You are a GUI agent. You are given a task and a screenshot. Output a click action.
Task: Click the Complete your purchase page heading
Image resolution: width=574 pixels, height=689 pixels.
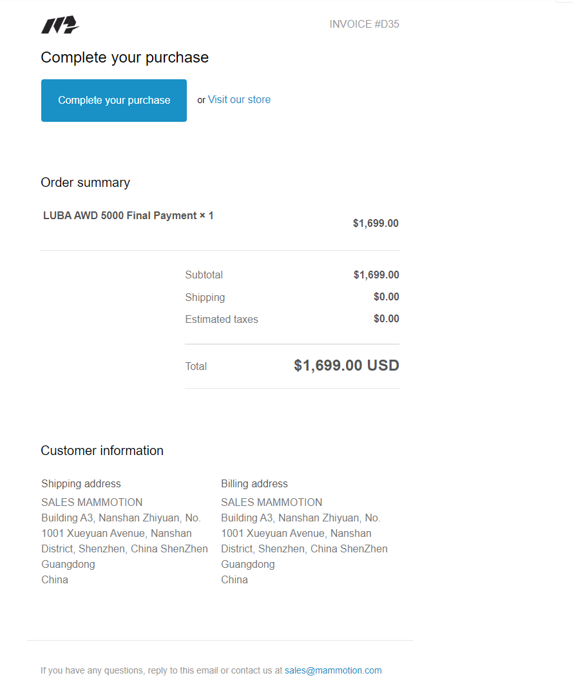tap(125, 57)
